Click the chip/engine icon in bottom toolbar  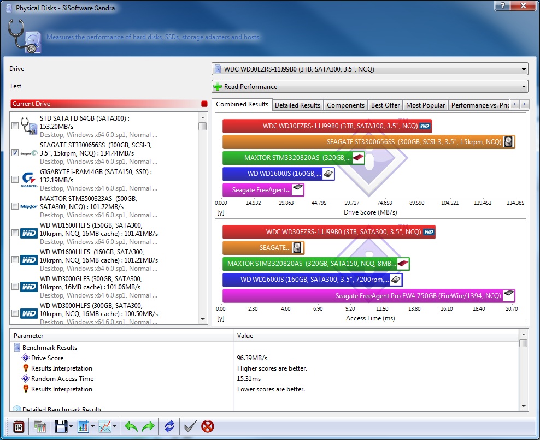(39, 426)
